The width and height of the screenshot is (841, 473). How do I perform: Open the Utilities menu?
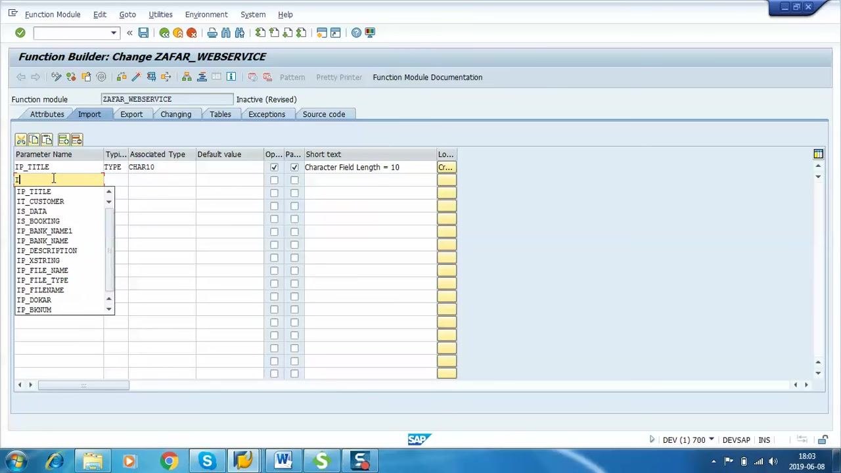click(x=160, y=14)
